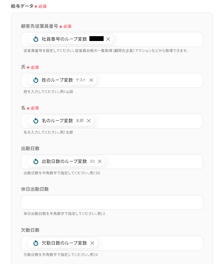Click inside the 顧客先従業員番号 field's blank area
224x264 pixels.
click(158, 39)
